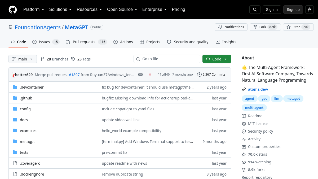This screenshot has width=318, height=179.
Task: Click the .coveragerc file icon
Action: coord(15,163)
